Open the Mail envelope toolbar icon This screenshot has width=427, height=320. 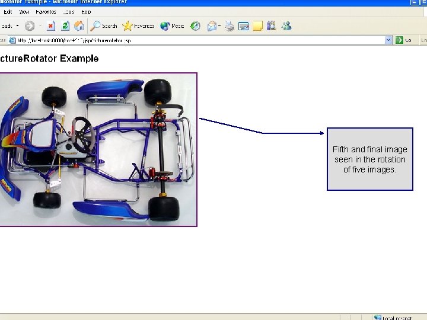click(x=212, y=26)
